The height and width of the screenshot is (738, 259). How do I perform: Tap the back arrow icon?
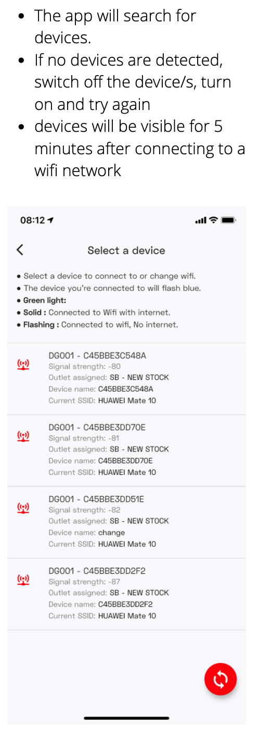click(20, 250)
